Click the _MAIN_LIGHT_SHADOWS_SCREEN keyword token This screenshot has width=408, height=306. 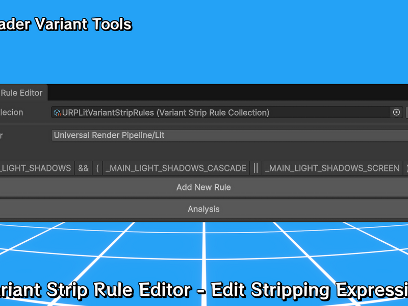[x=332, y=168]
